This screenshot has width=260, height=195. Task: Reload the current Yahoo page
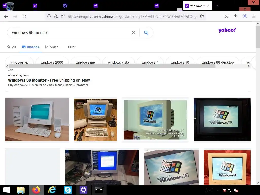coord(24,17)
